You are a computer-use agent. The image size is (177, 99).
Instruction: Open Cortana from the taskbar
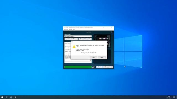[11, 97]
